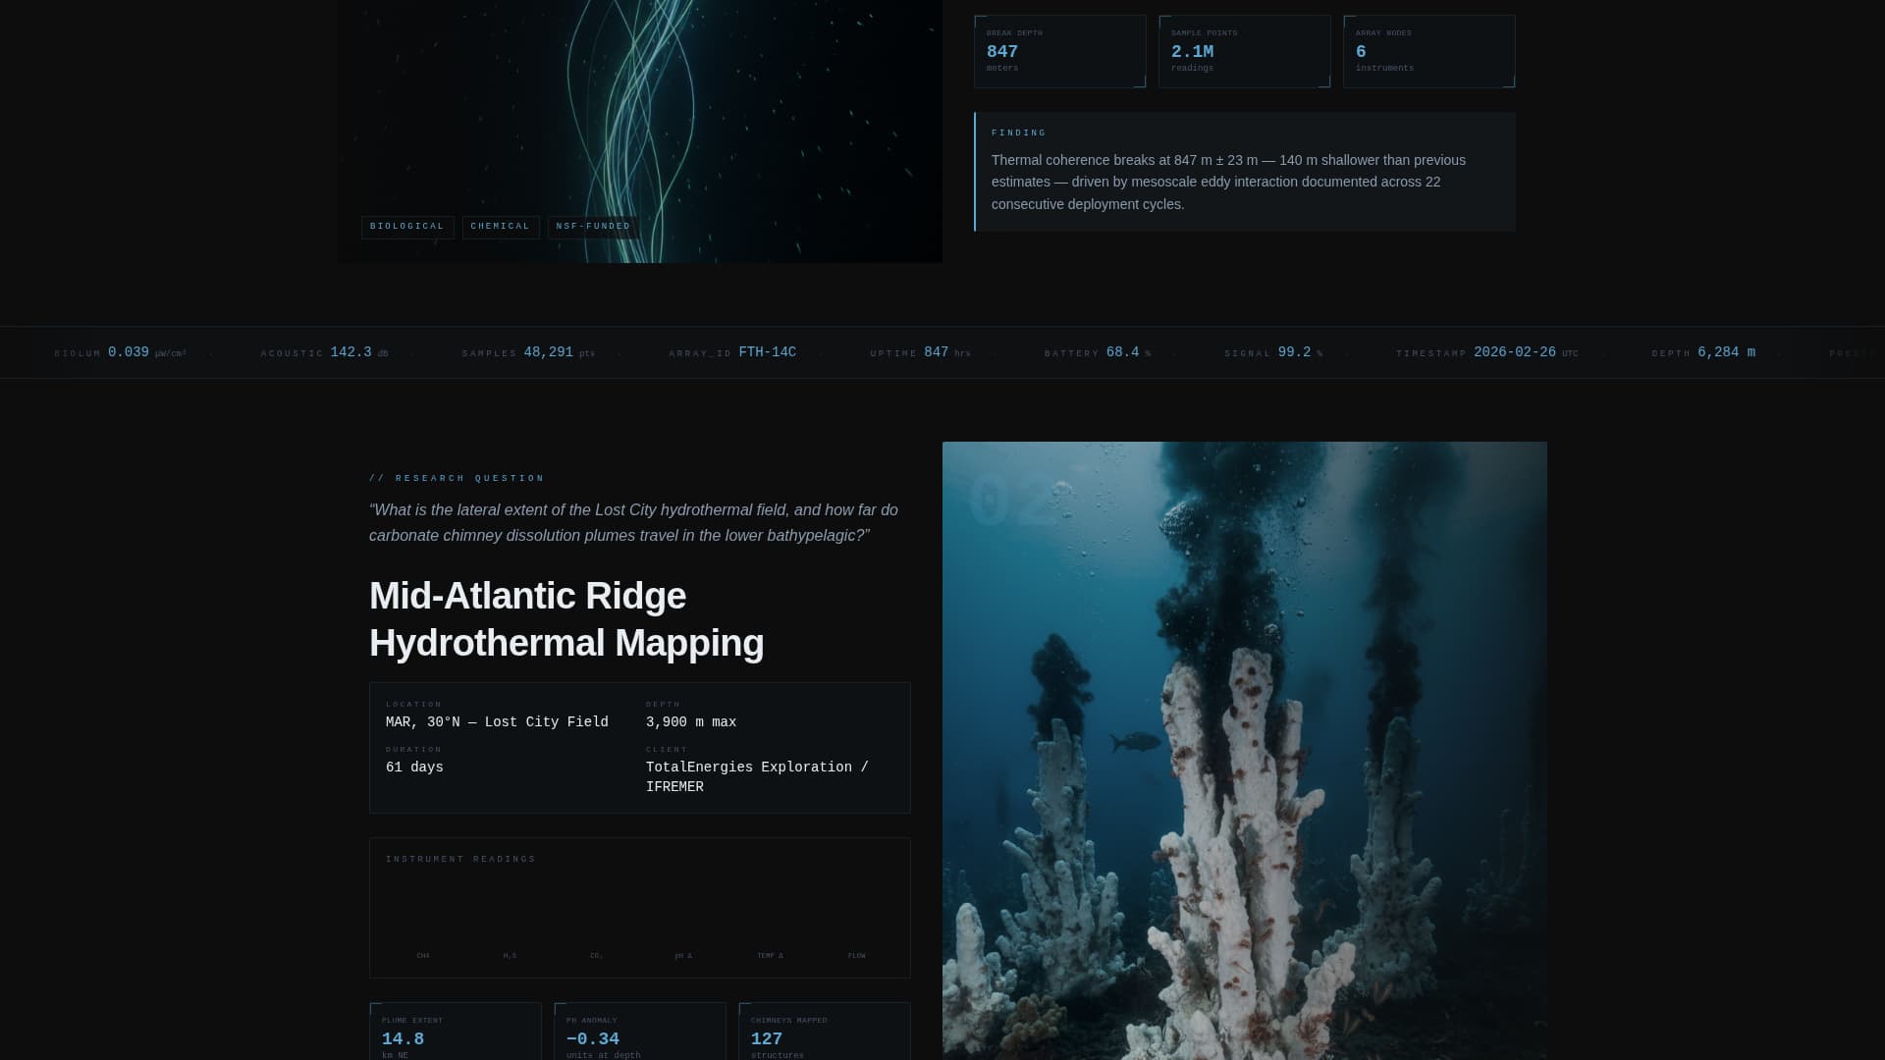Select the Array Nodes 6 instruments card
Image resolution: width=1885 pixels, height=1060 pixels.
click(x=1428, y=51)
